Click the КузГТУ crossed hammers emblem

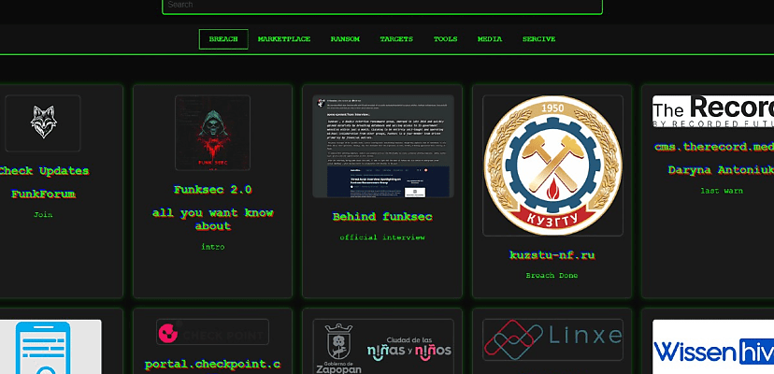pyautogui.click(x=552, y=165)
